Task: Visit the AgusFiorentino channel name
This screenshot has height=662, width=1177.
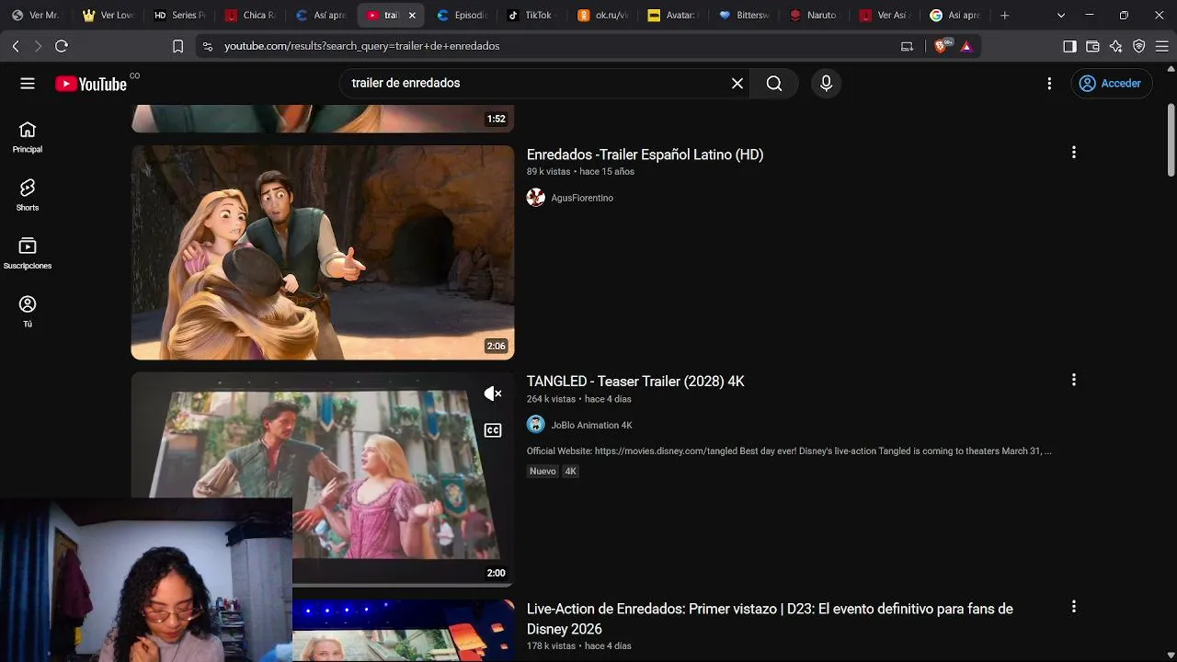Action: pos(582,198)
